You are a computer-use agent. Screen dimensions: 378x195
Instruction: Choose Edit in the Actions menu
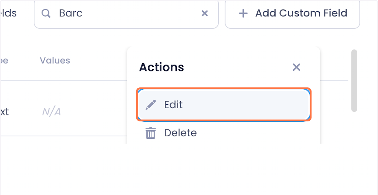[224, 105]
